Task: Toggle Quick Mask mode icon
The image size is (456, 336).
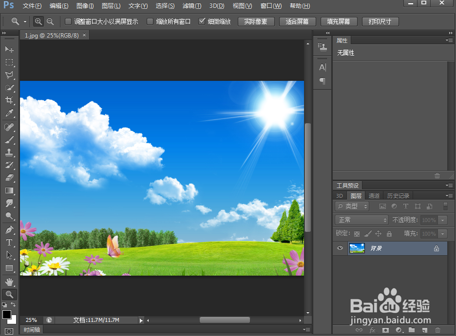Action: [9, 331]
